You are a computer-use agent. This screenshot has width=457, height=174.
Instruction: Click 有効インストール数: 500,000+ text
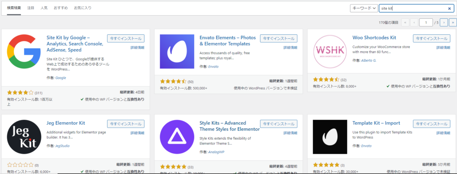click(x=183, y=88)
